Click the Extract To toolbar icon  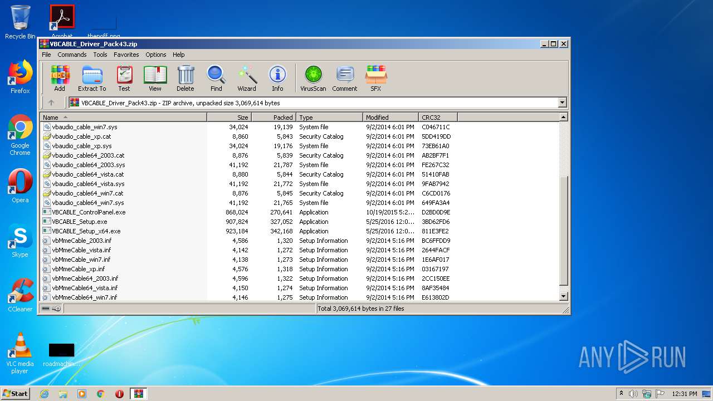click(92, 79)
